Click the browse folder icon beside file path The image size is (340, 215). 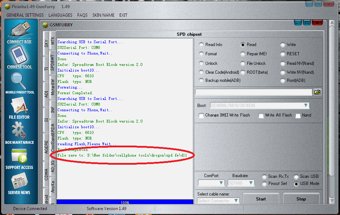(x=317, y=92)
